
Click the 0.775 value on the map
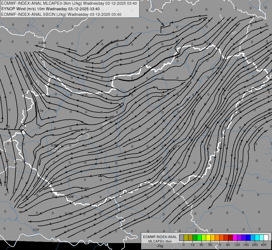coord(85,197)
